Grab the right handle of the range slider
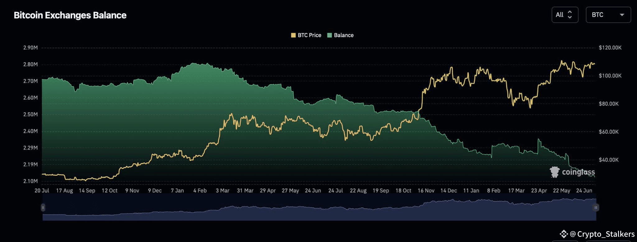This screenshot has width=637, height=242. 596,207
